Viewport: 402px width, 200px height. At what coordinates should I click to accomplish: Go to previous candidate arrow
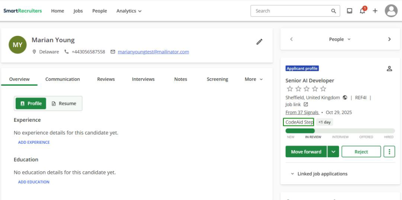click(x=291, y=39)
